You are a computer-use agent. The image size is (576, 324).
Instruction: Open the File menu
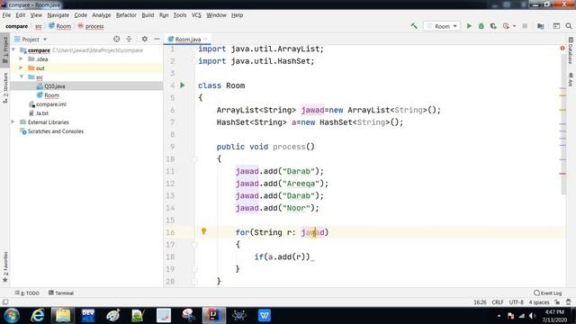tap(6, 15)
